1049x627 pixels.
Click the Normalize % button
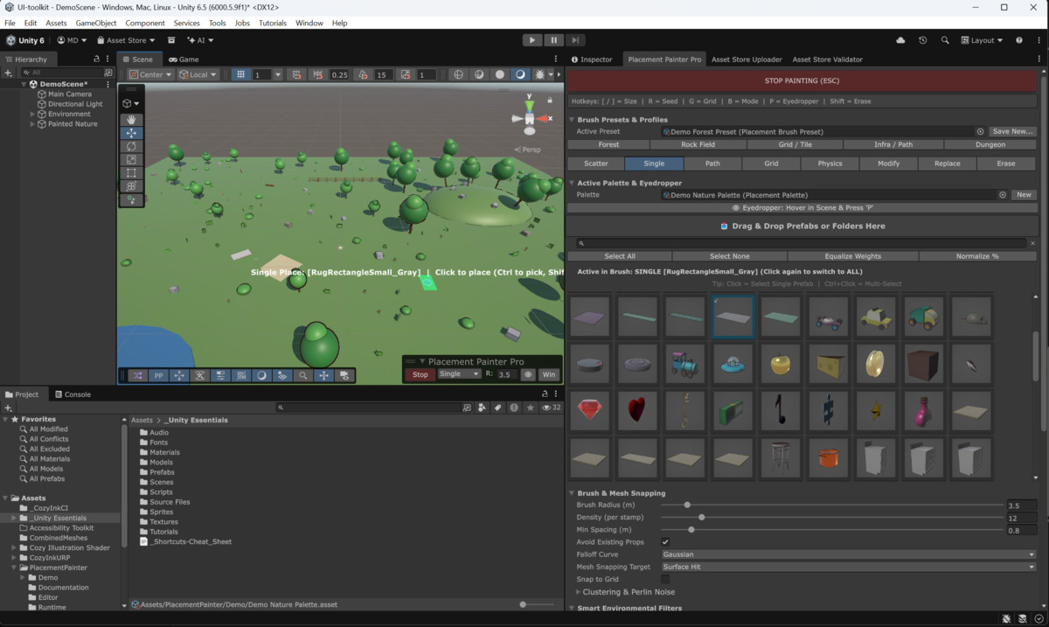click(x=977, y=256)
